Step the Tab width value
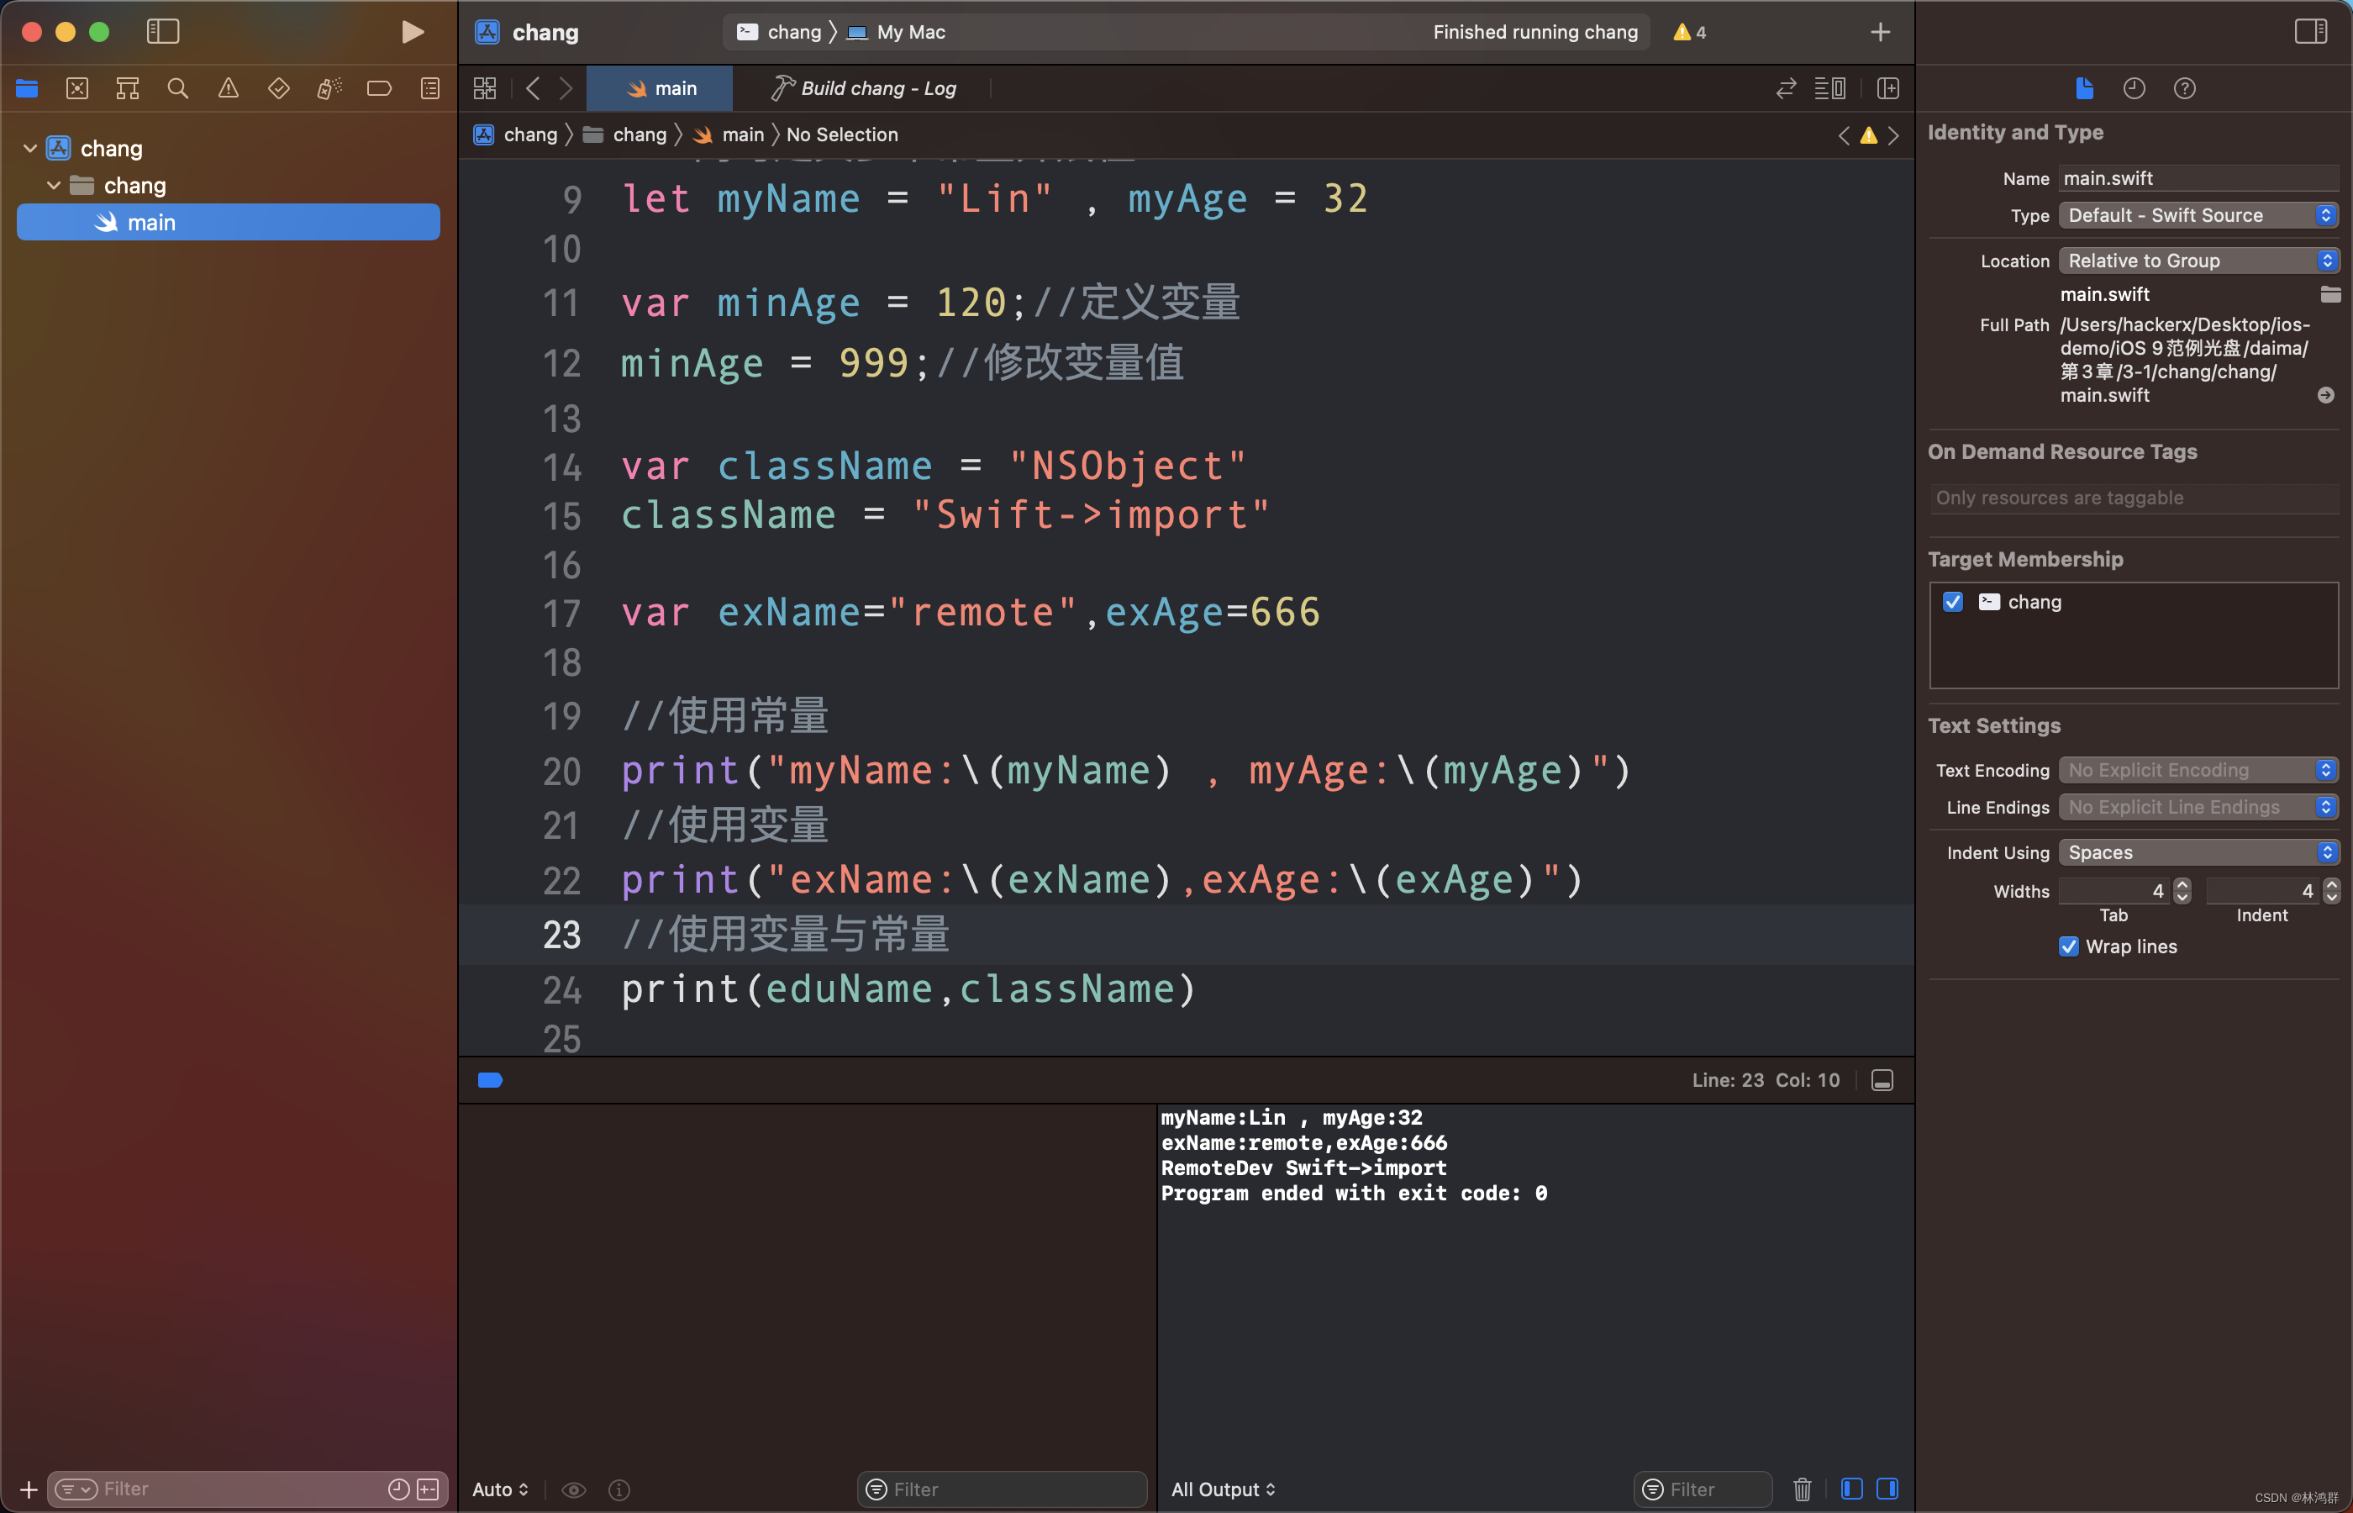This screenshot has width=2353, height=1513. (2182, 891)
